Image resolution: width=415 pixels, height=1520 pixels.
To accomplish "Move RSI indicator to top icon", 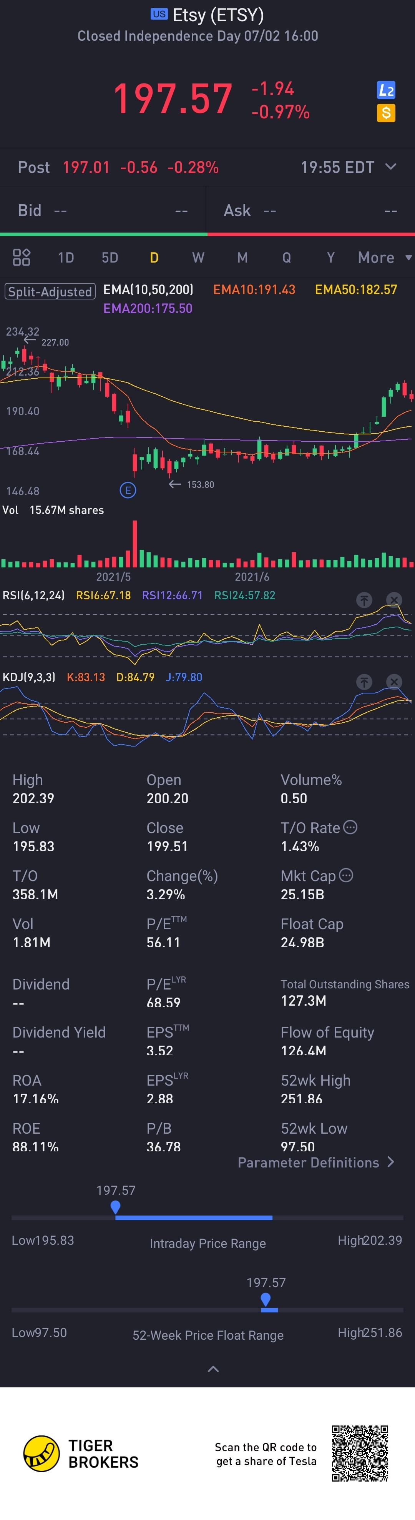I will click(x=364, y=600).
